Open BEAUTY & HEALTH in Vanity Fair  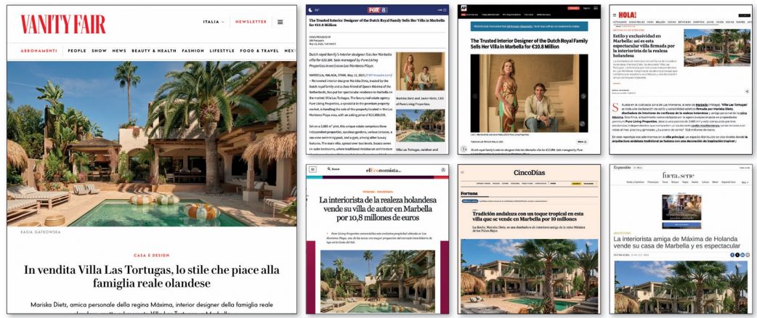coord(154,51)
